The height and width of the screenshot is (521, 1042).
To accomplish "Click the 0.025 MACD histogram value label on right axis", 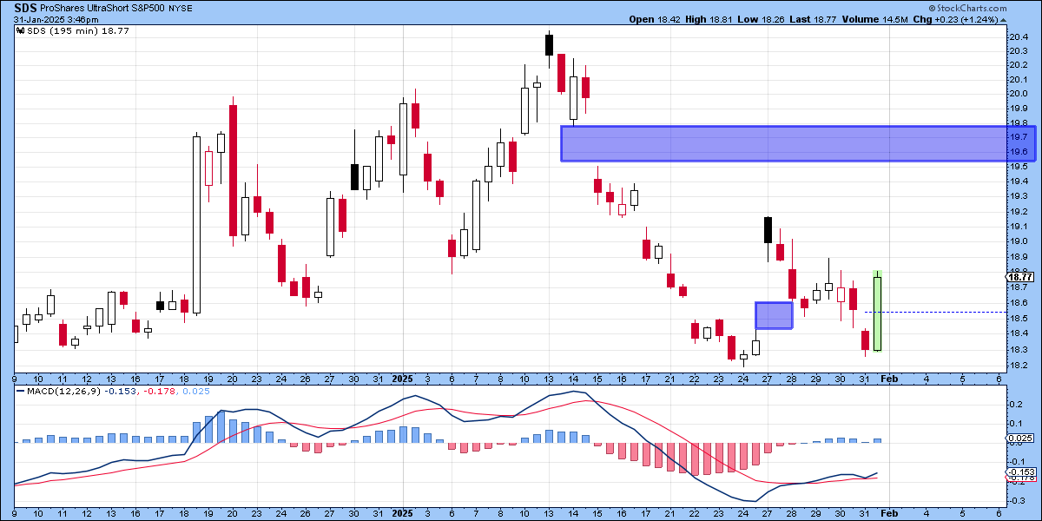I will (1019, 437).
